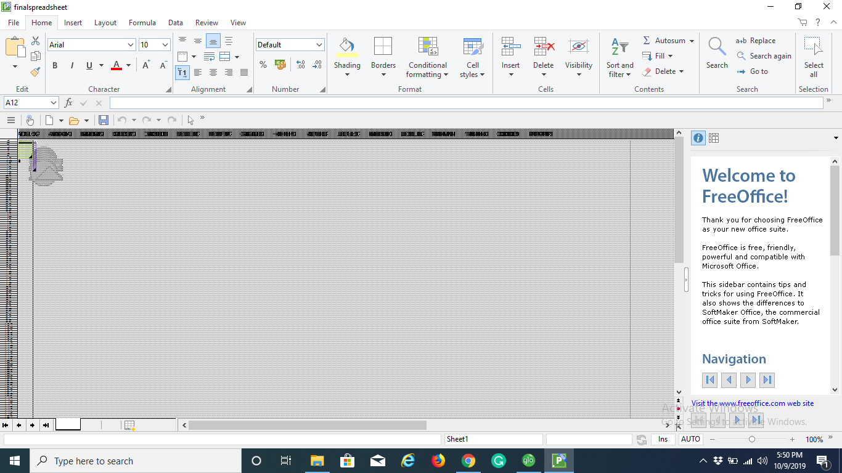Image resolution: width=842 pixels, height=473 pixels.
Task: Click the Sort and filter icon
Action: coord(619,47)
